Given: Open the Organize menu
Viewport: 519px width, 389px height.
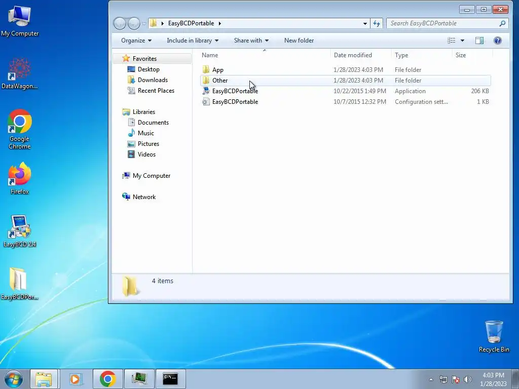Looking at the screenshot, I should coord(136,41).
